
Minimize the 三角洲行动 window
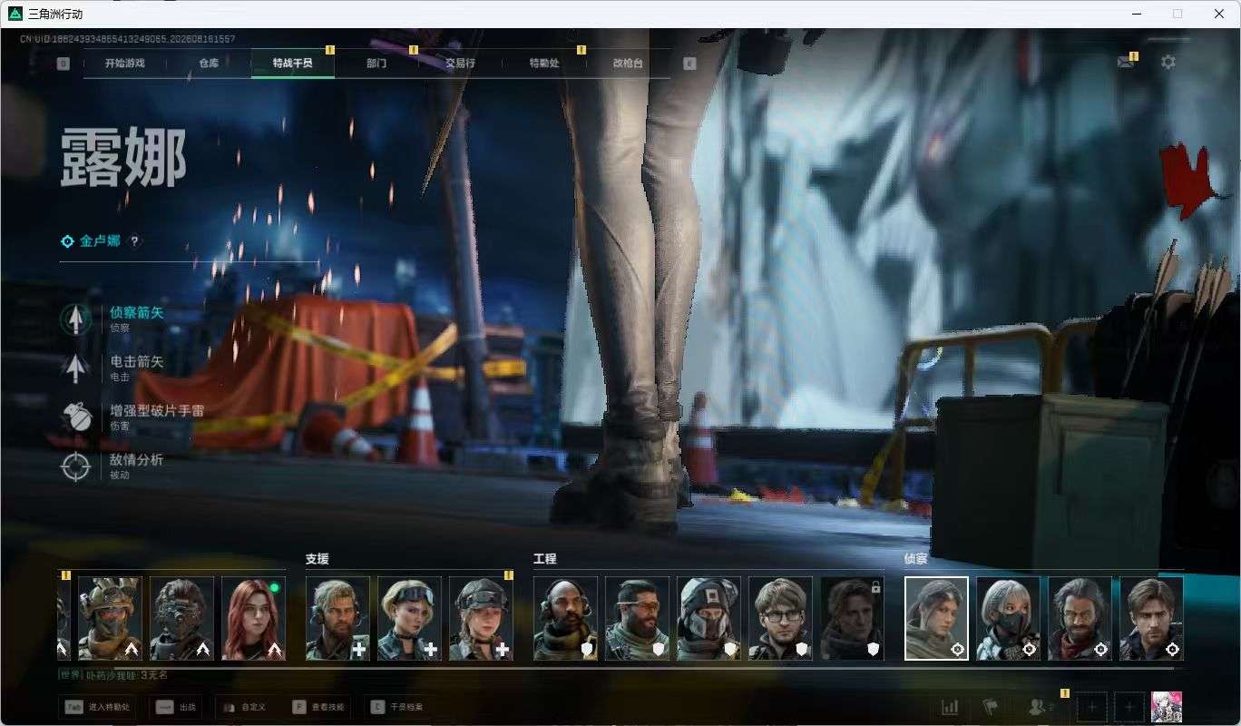click(x=1137, y=14)
